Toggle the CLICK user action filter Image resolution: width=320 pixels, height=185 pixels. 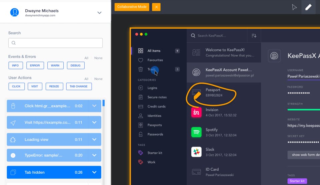(16, 87)
